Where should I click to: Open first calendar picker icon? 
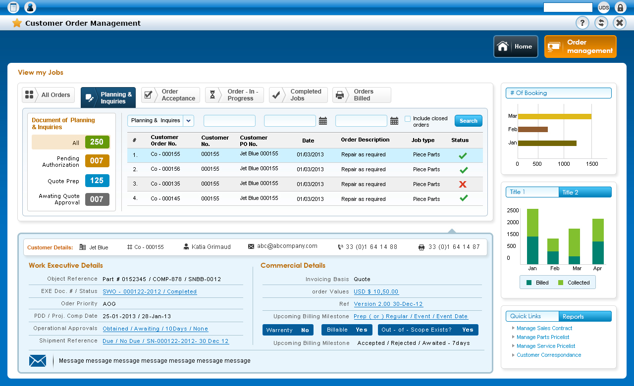(x=323, y=121)
